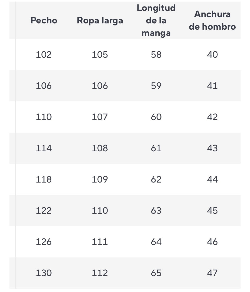Click the Ropa larga value 105
This screenshot has width=250, height=292.
[x=100, y=55]
